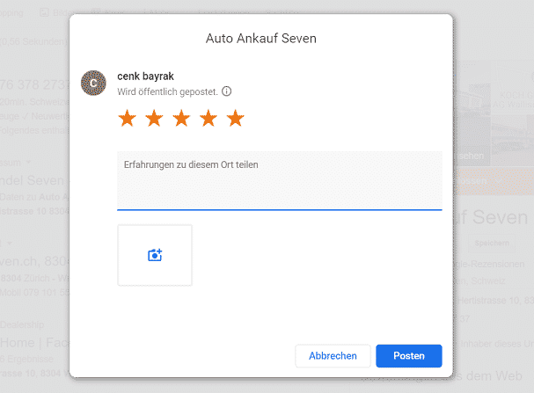This screenshot has width=534, height=393.
Task: Open the Shopping tab at top left
Action: [x=11, y=13]
